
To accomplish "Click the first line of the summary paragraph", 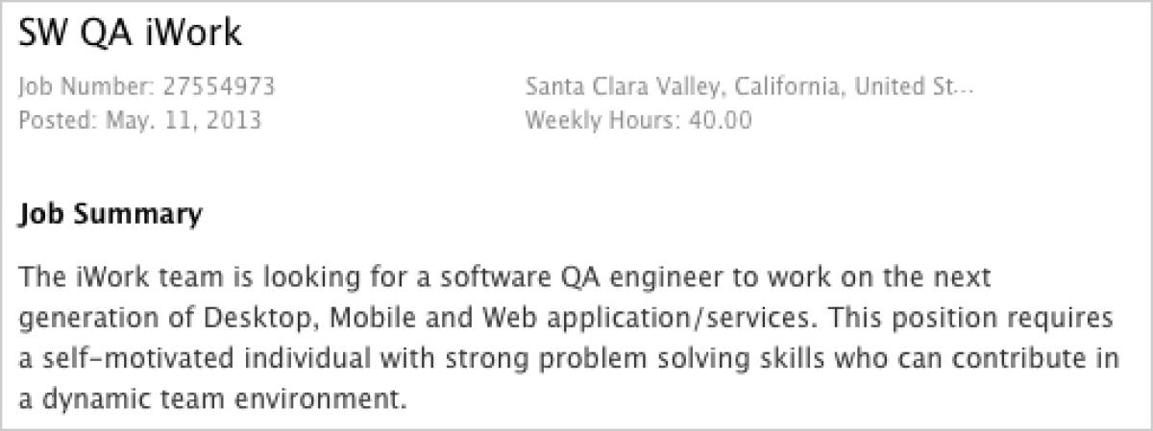I will (504, 278).
